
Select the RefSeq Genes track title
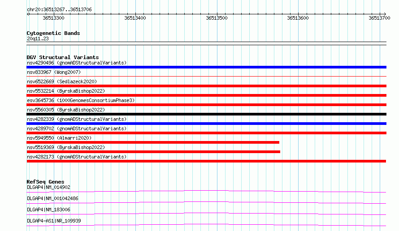pyautogui.click(x=46, y=182)
